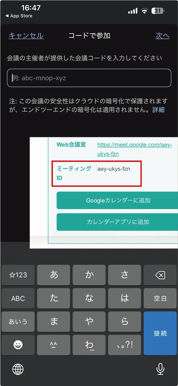Image resolution: width=178 pixels, height=386 pixels.
Task: Start voice dictation with microphone icon
Action: click(160, 369)
